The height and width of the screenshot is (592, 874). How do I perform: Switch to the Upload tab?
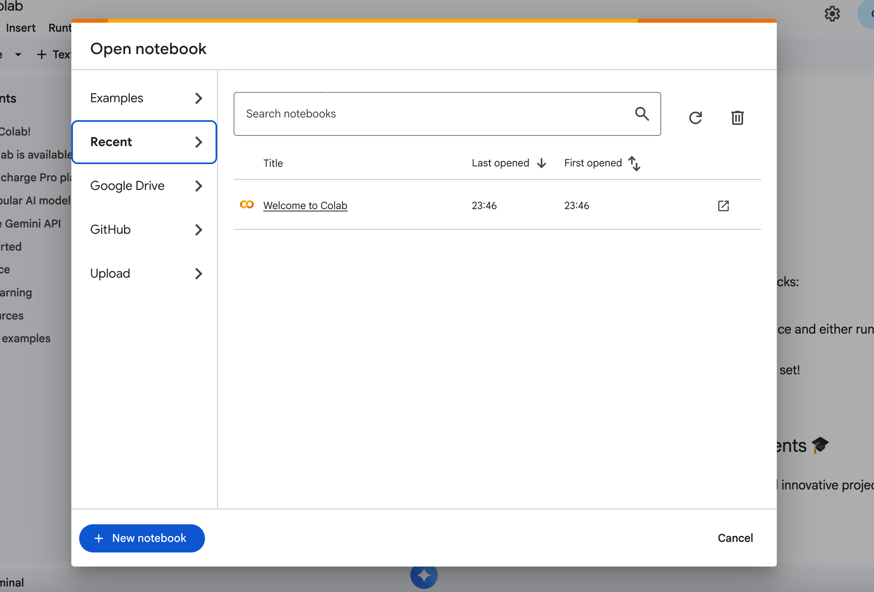tap(144, 274)
